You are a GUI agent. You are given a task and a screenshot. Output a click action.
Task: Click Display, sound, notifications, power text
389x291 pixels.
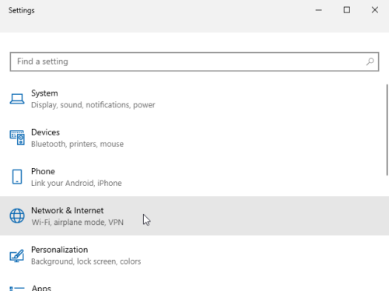[93, 105]
